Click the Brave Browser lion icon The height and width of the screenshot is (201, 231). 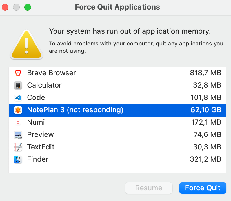pyautogui.click(x=18, y=73)
